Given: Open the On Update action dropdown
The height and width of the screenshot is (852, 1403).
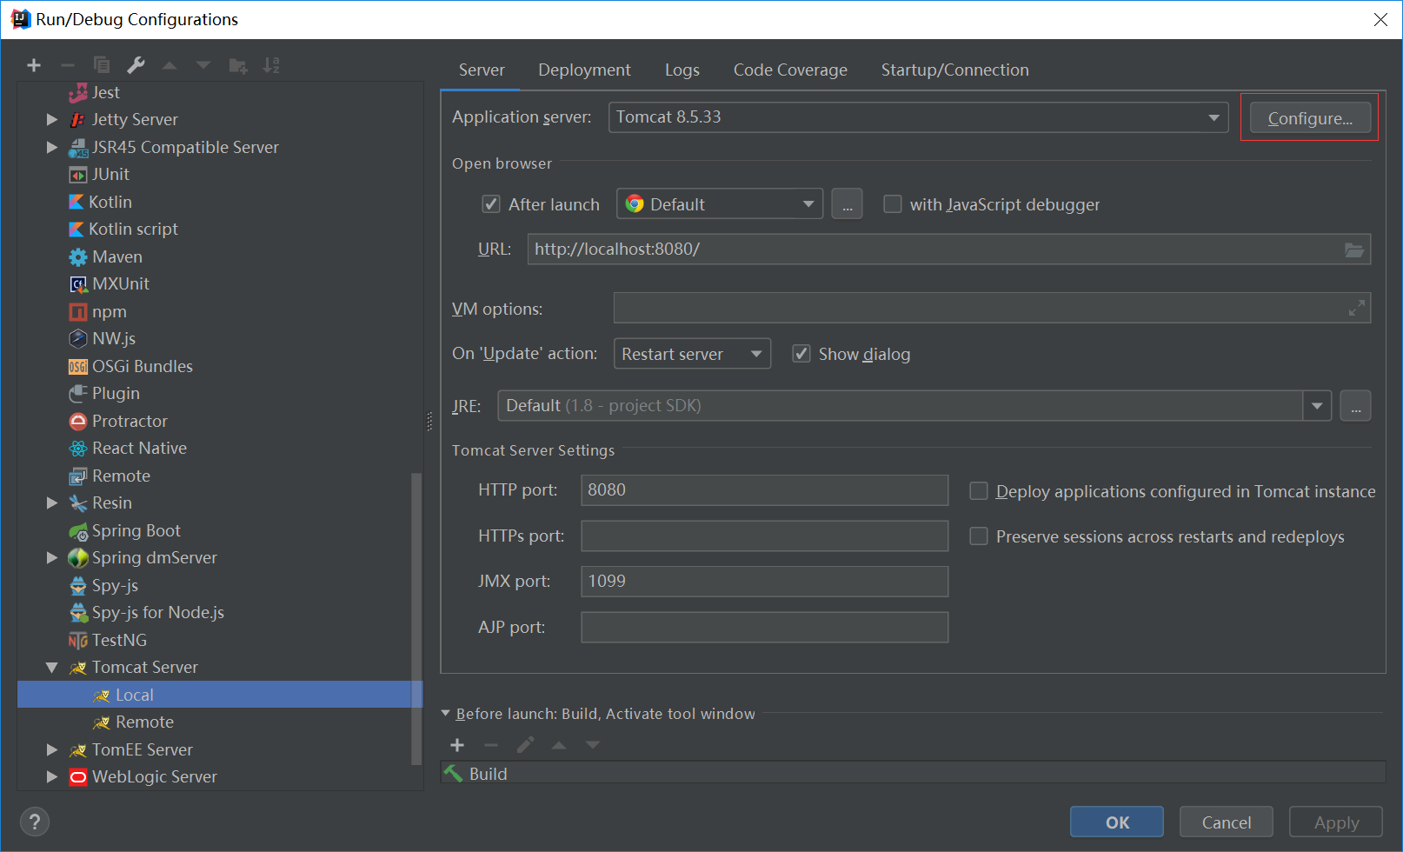Looking at the screenshot, I should tap(692, 354).
